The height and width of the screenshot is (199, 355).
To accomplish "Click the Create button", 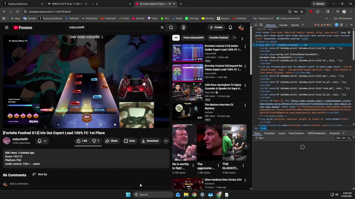I will tap(216, 27).
